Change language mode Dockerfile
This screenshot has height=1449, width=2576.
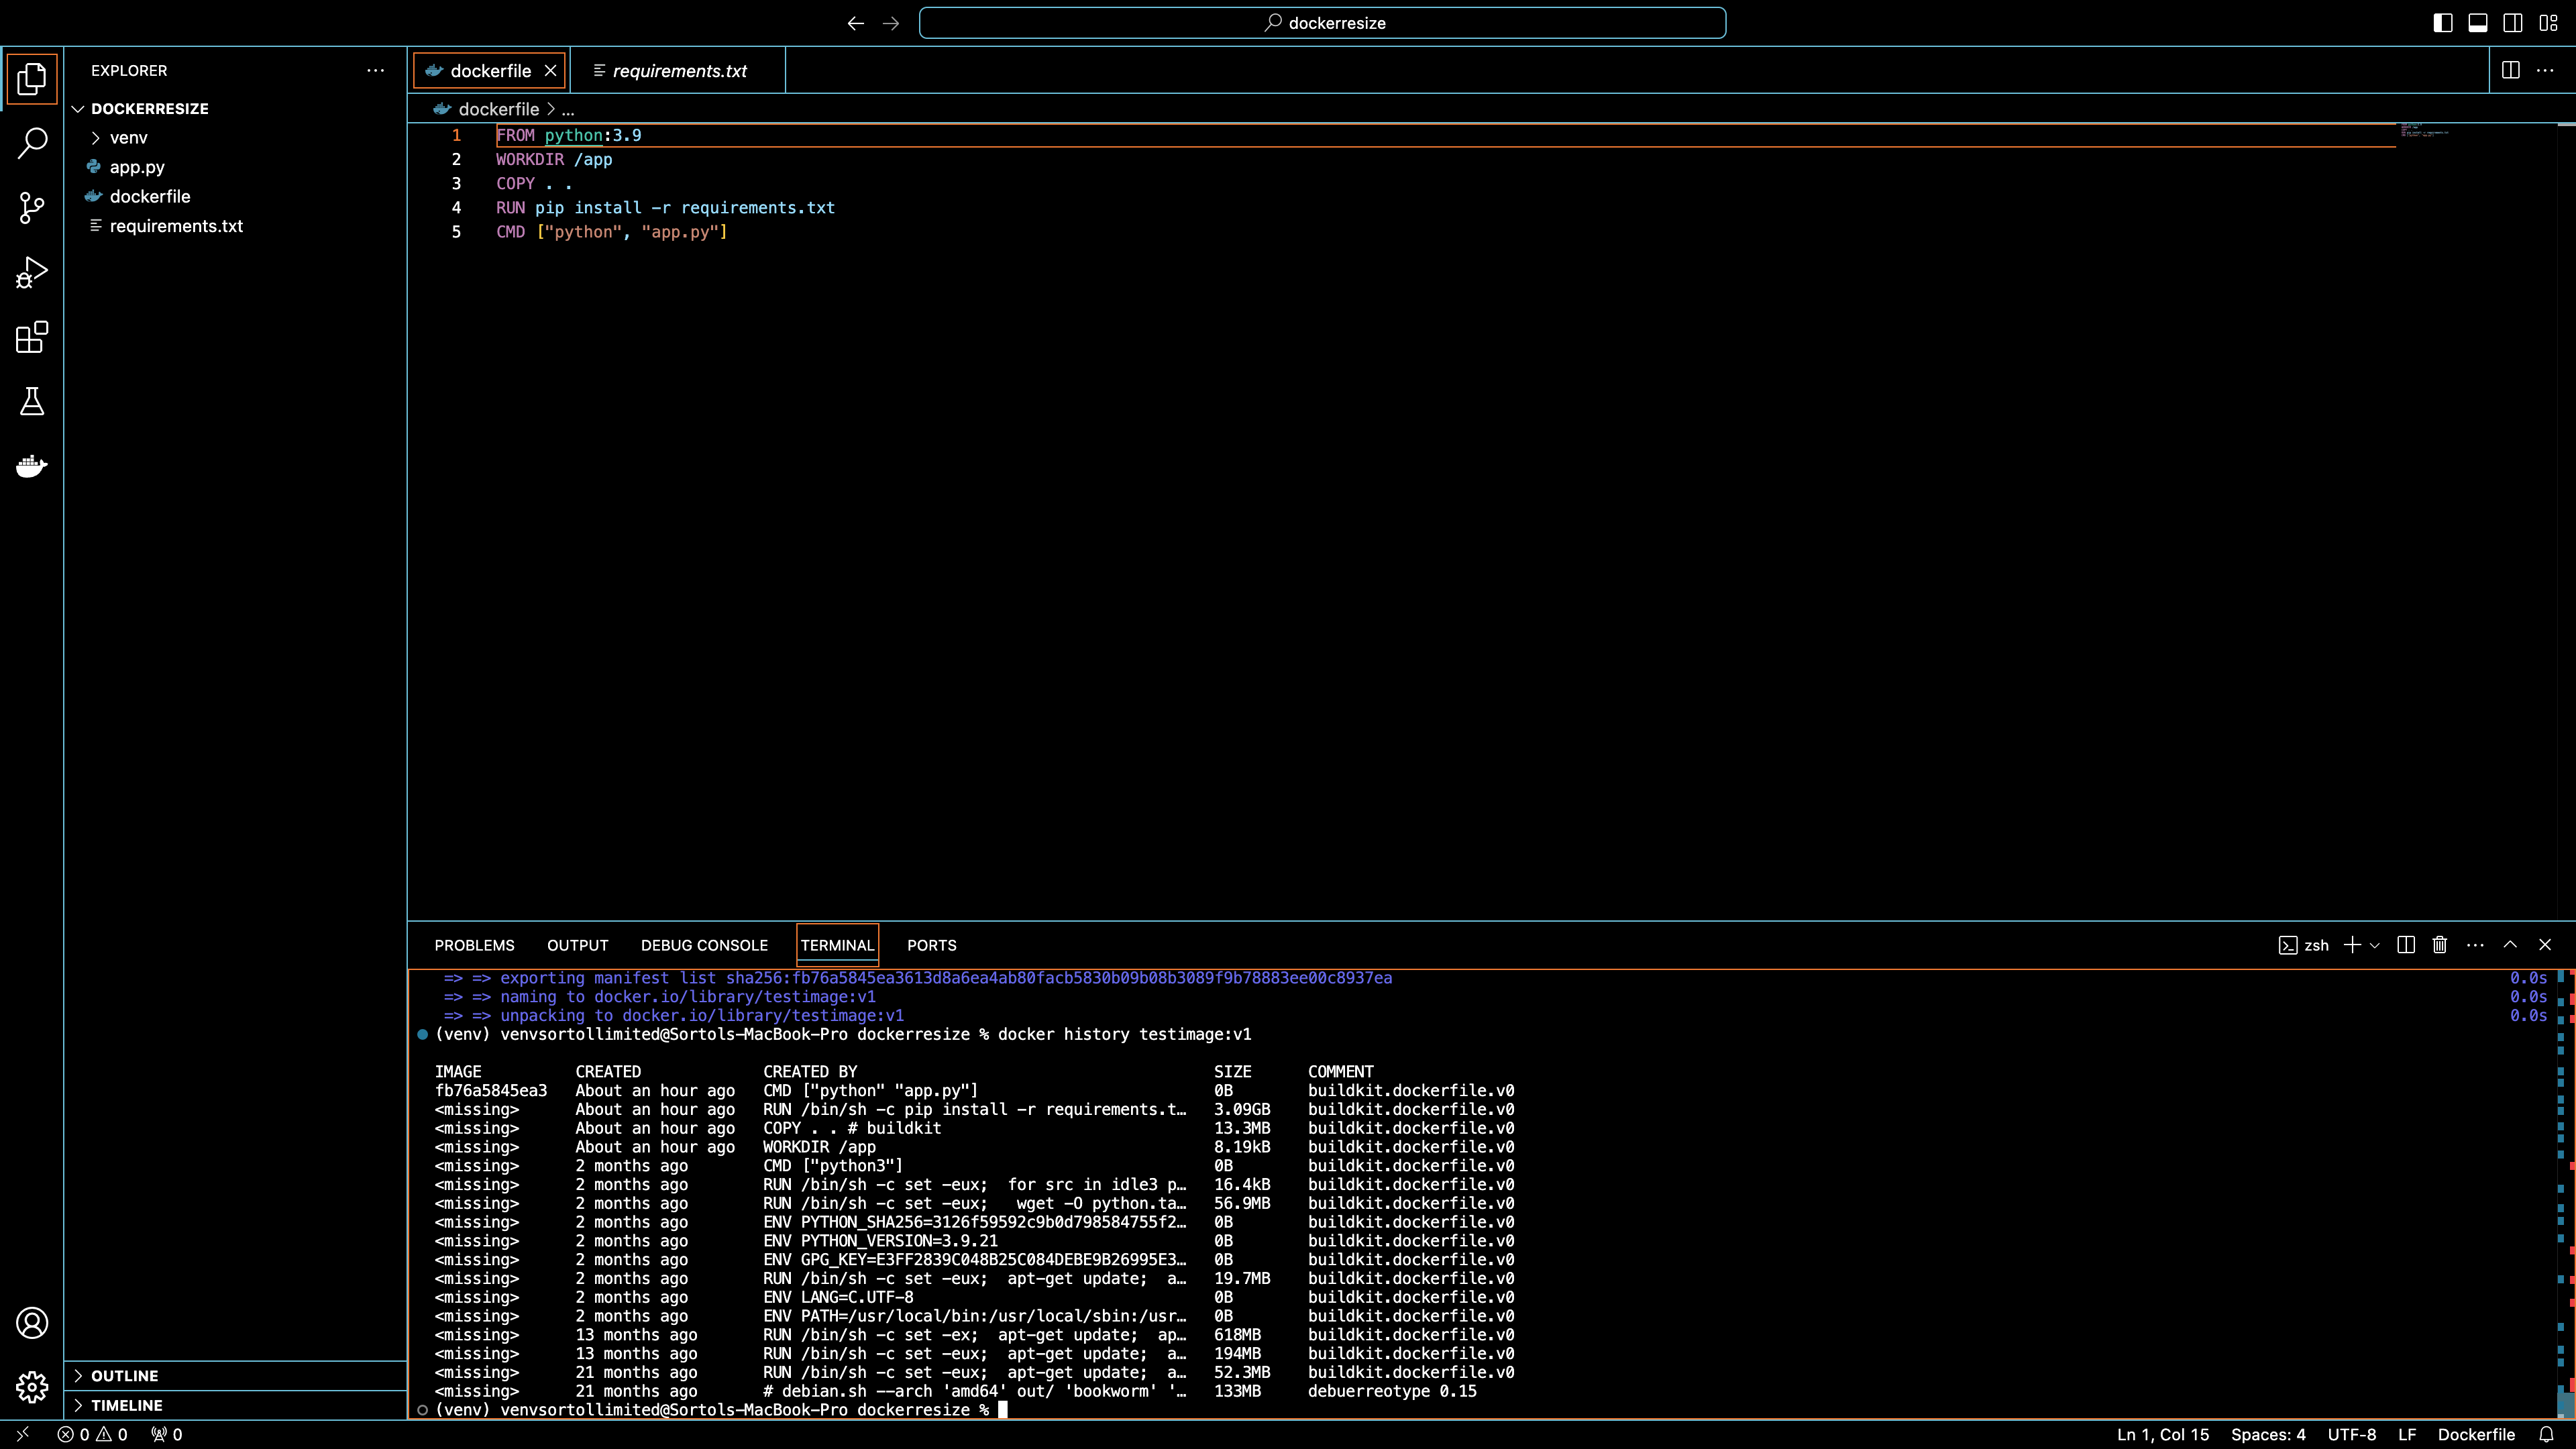[x=2476, y=1434]
